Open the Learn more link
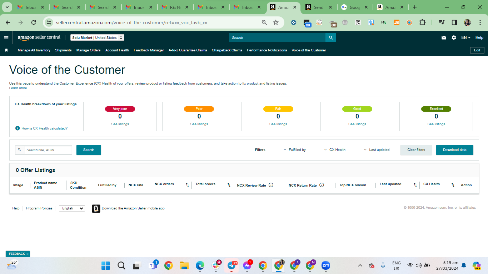The width and height of the screenshot is (488, 274). [18, 88]
